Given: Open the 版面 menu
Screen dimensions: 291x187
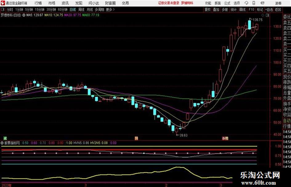Looking at the screenshot, I should click(x=218, y=3).
